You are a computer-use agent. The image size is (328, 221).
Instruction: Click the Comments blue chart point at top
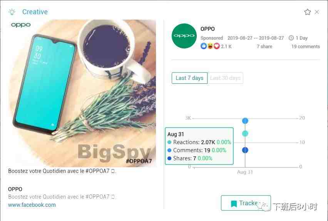[245, 121]
